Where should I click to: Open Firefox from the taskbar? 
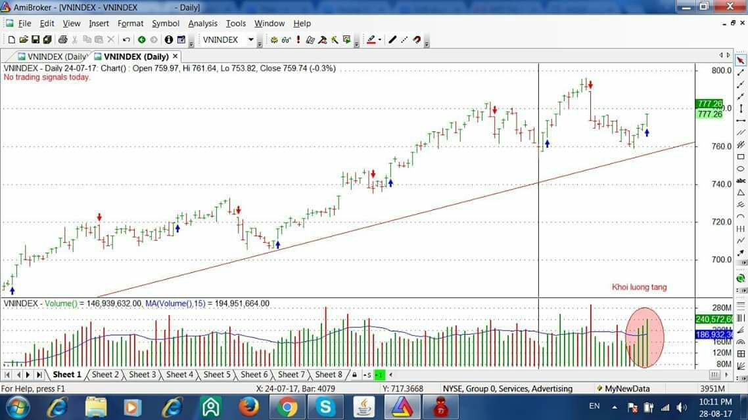(248, 407)
